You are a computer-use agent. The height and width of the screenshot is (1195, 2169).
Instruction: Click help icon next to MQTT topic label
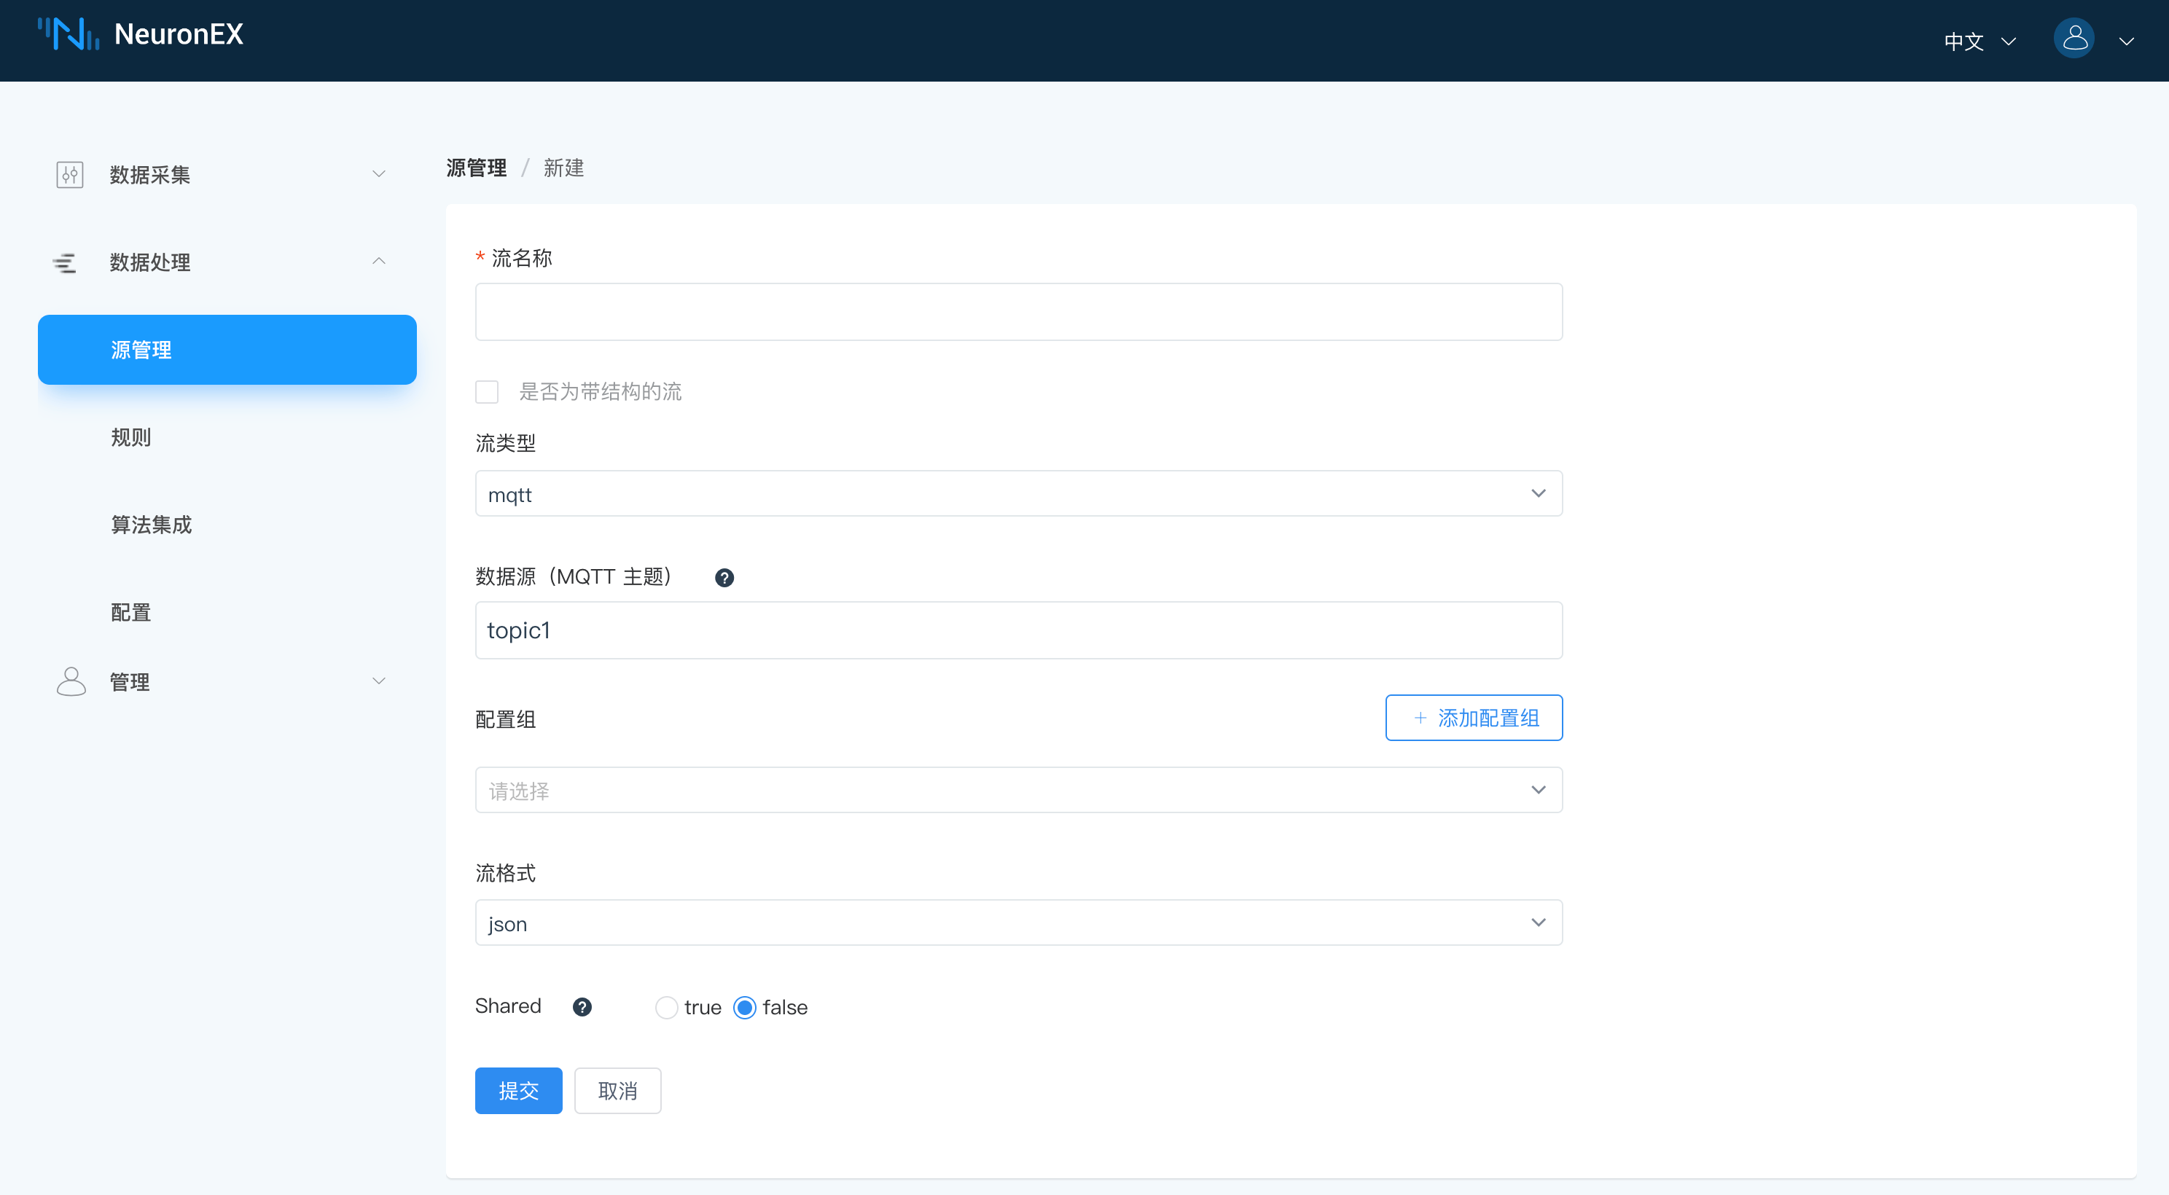[724, 578]
